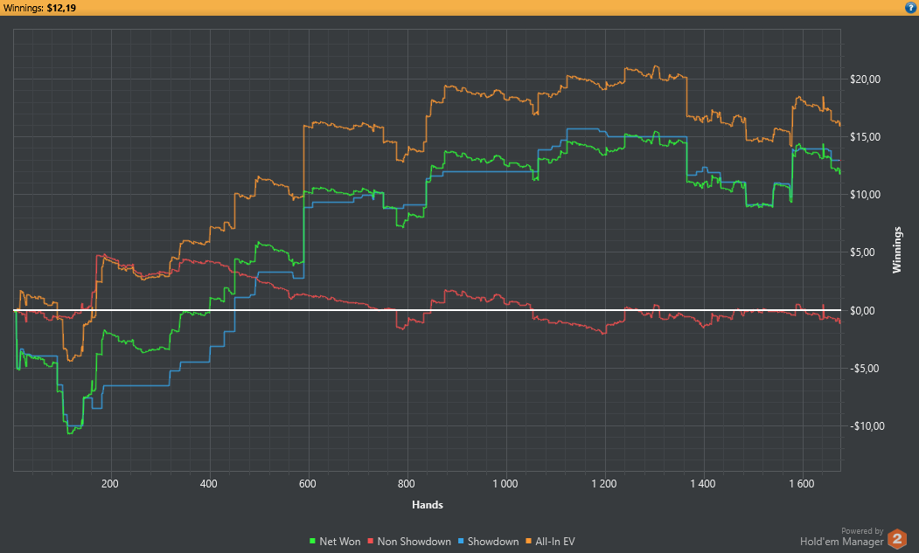Toggle the Showdown legend entry

[488, 542]
